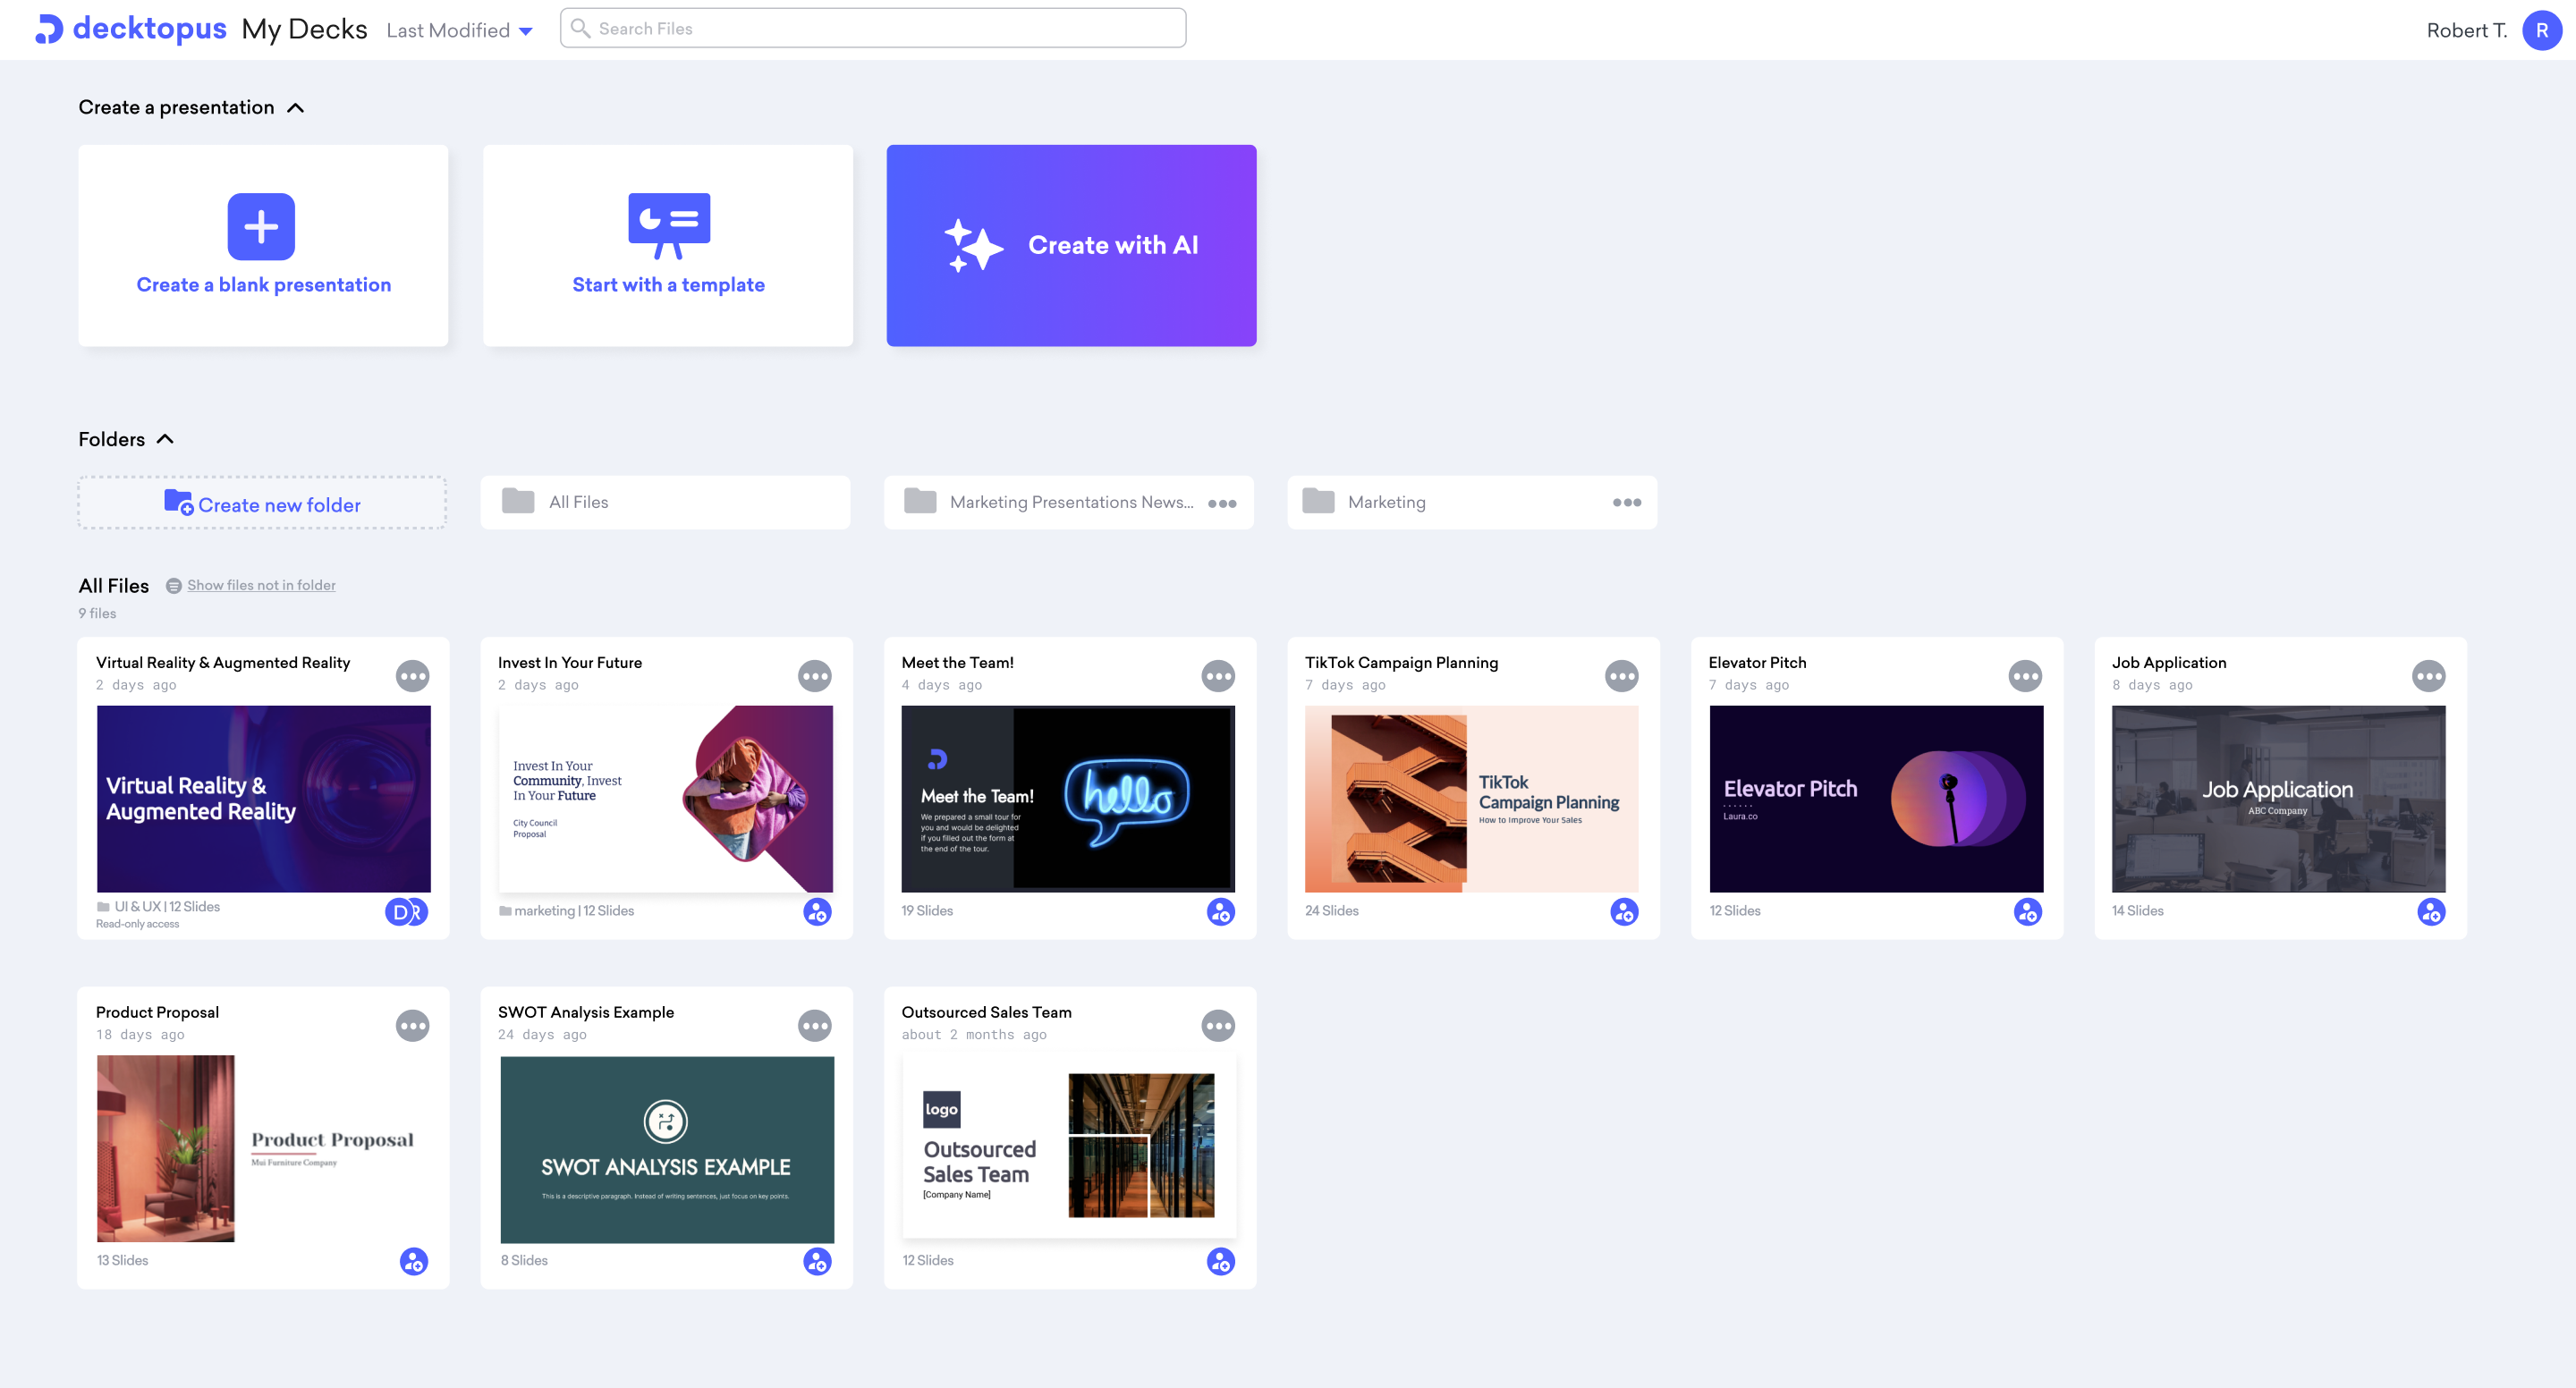Collapse the Create a presentation section
The height and width of the screenshot is (1388, 2576).
click(x=295, y=108)
